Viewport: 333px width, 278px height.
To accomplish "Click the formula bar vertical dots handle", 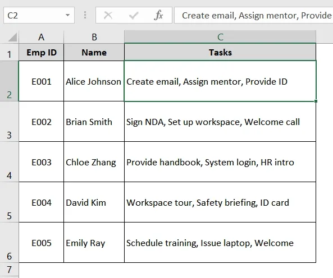I will click(85, 15).
